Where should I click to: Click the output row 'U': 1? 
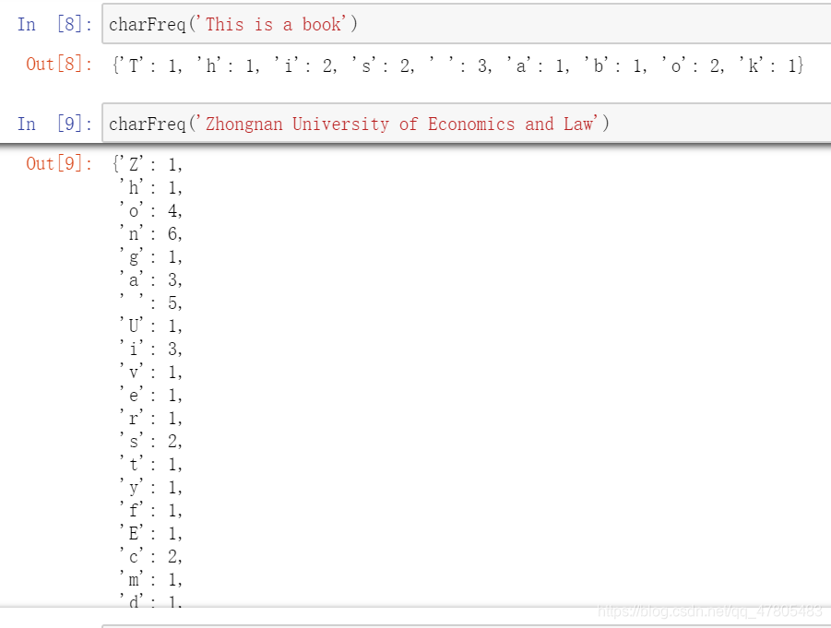pyautogui.click(x=150, y=326)
